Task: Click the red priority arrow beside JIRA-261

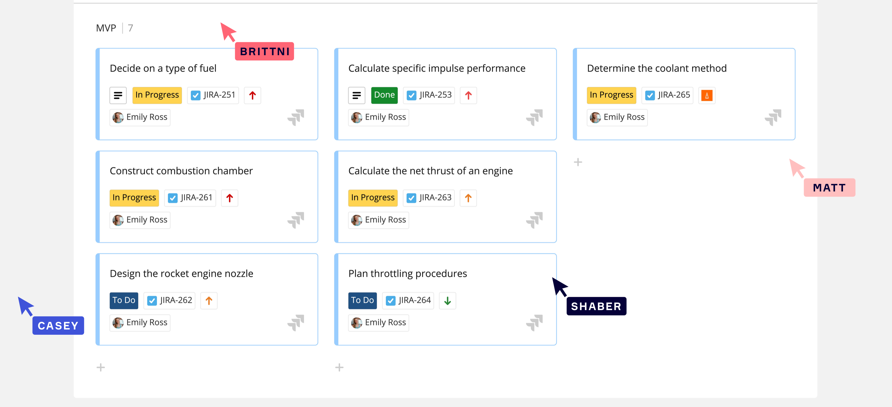Action: tap(229, 198)
